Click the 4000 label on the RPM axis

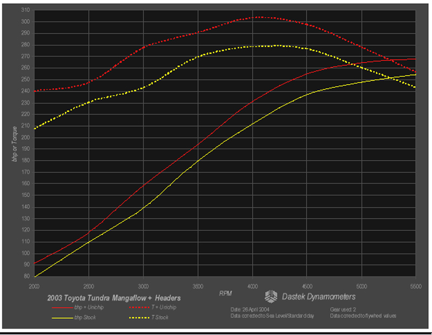coord(252,286)
